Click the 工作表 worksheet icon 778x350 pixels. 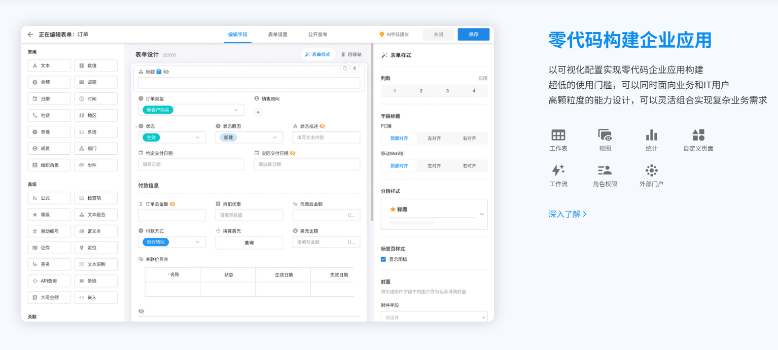click(x=558, y=135)
